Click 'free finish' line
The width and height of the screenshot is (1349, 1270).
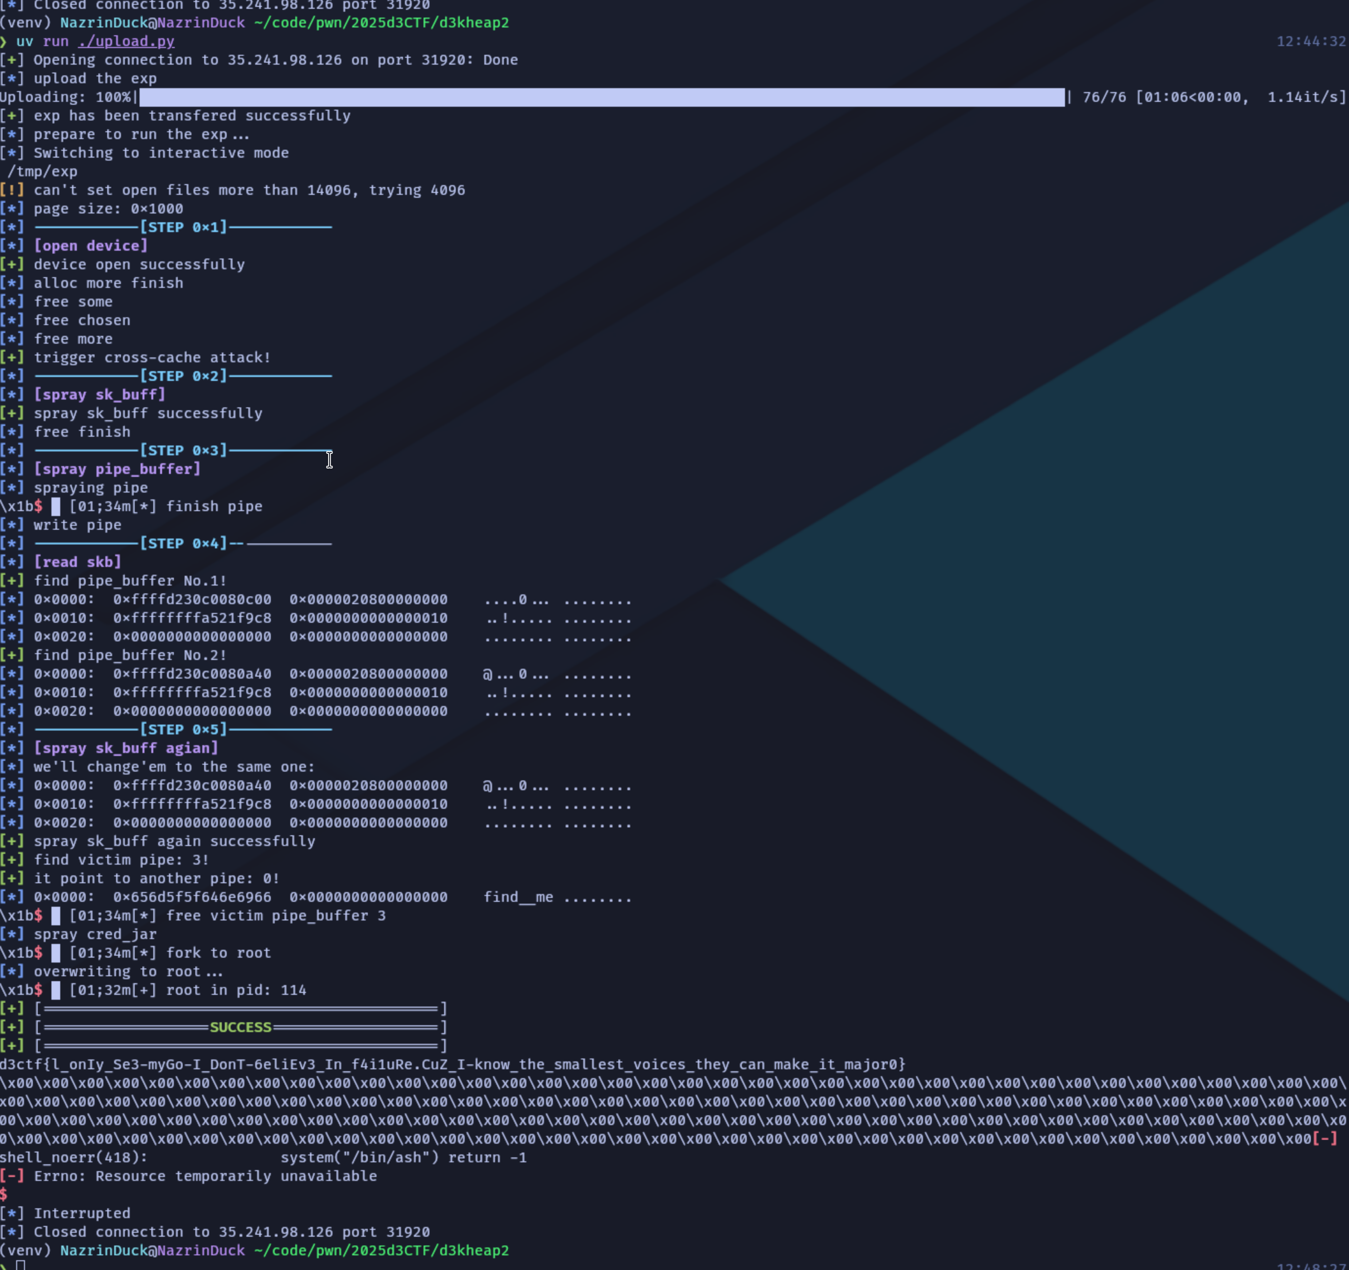(82, 431)
